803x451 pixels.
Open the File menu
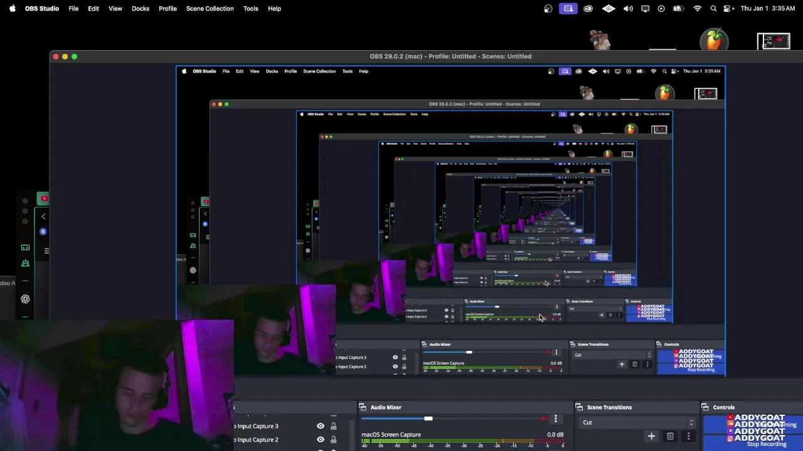click(x=73, y=9)
